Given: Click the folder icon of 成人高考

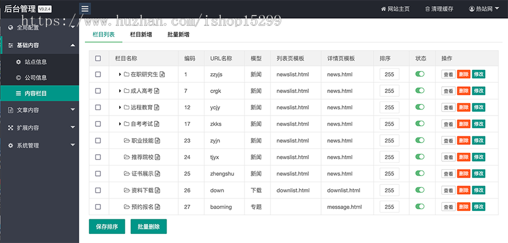Looking at the screenshot, I should pos(126,91).
